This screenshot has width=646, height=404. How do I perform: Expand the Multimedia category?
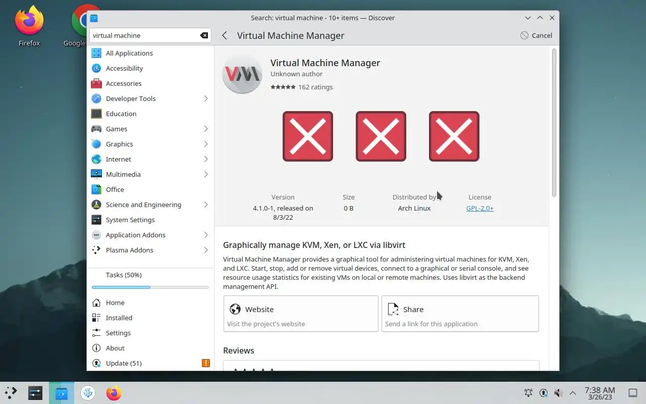(x=206, y=174)
